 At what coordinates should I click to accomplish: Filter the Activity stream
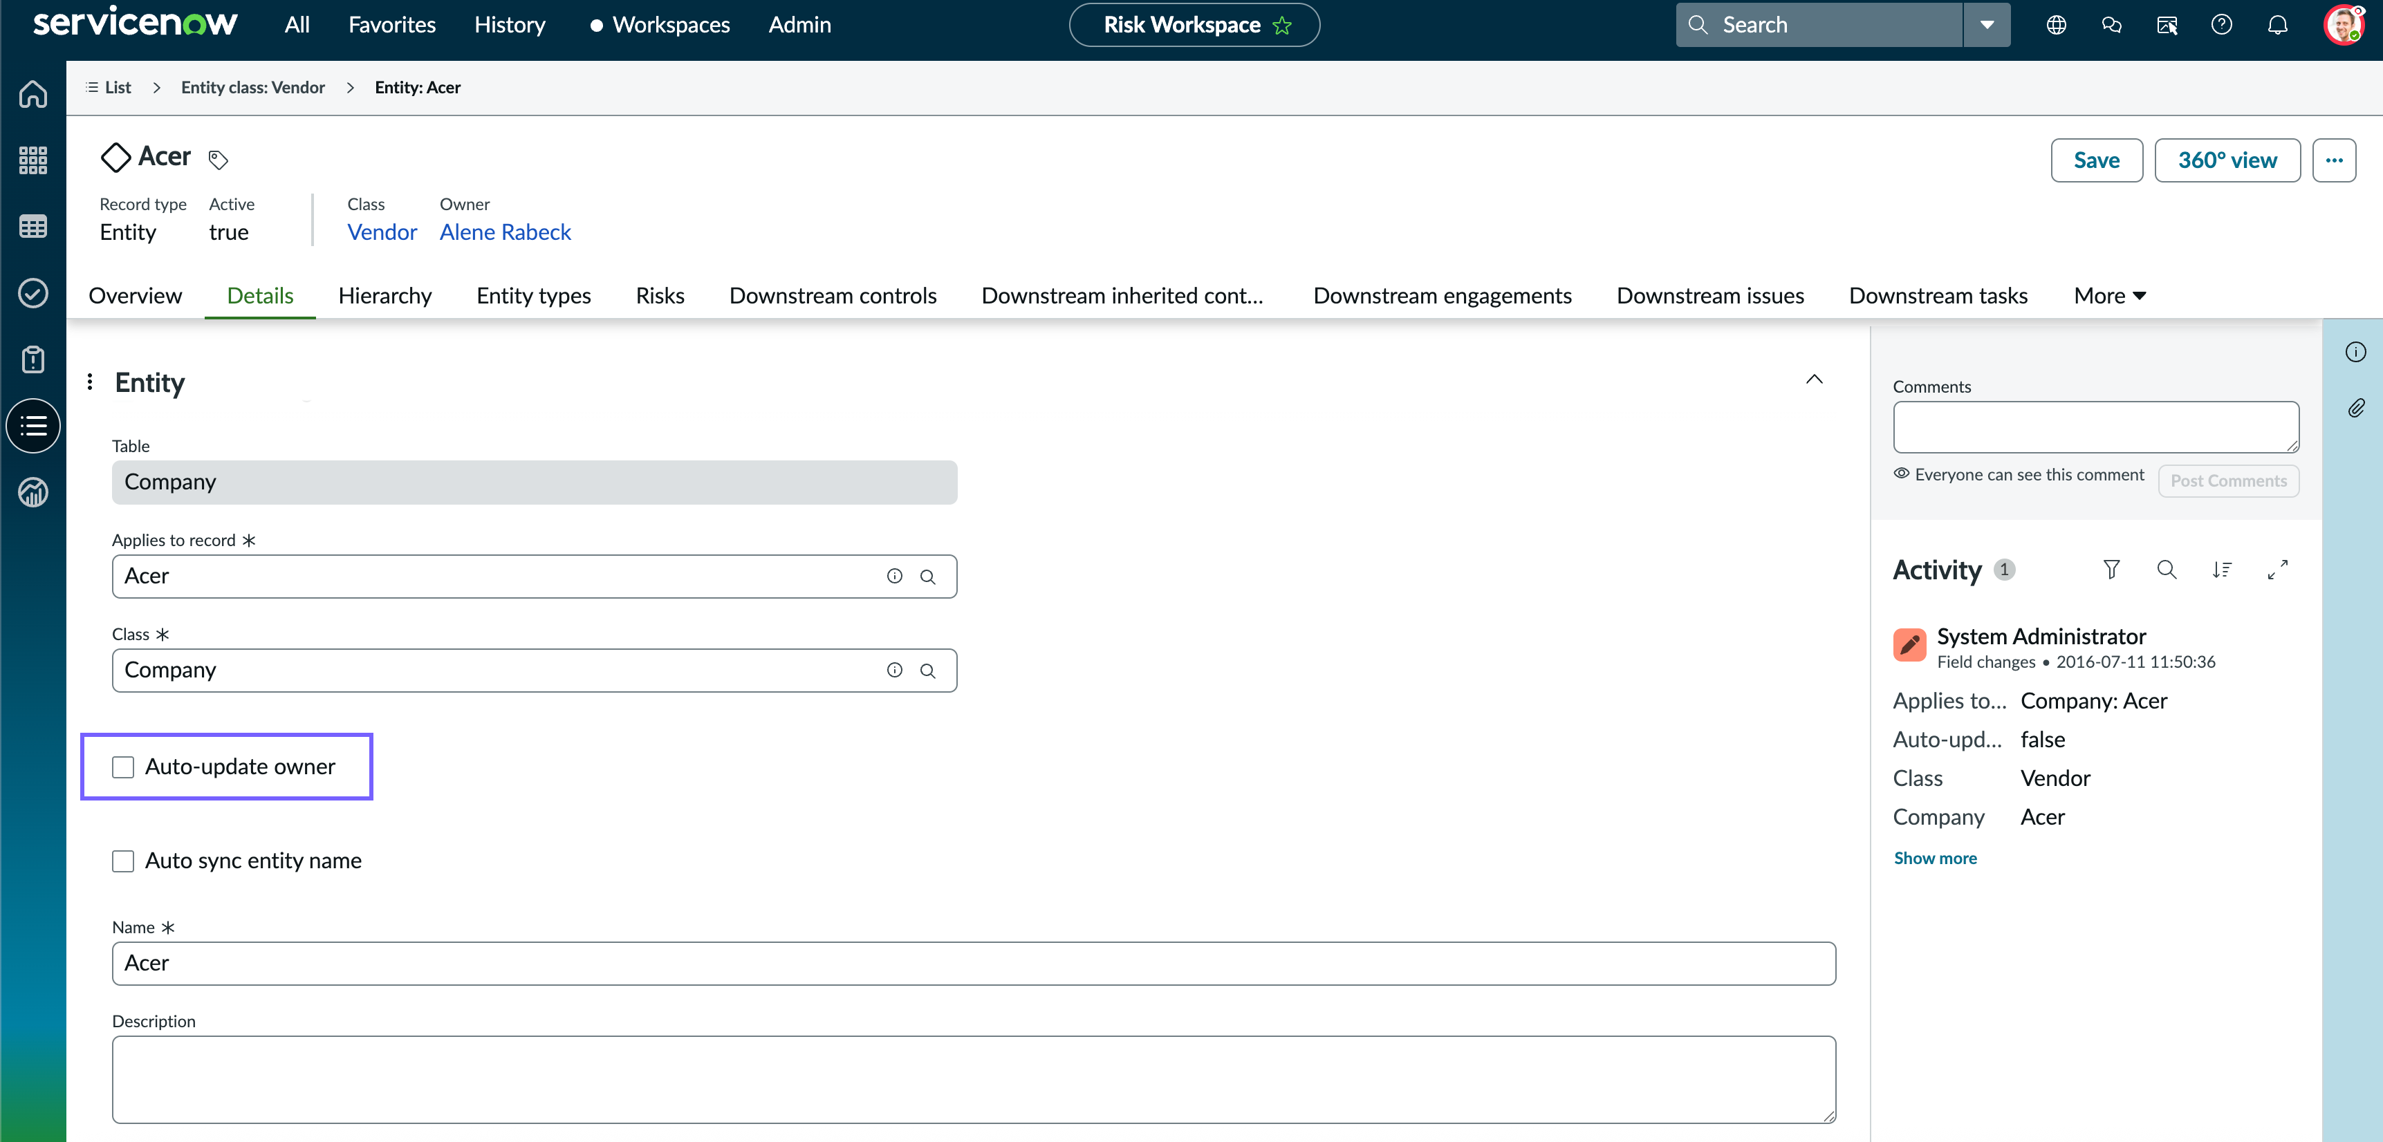pyautogui.click(x=2111, y=570)
